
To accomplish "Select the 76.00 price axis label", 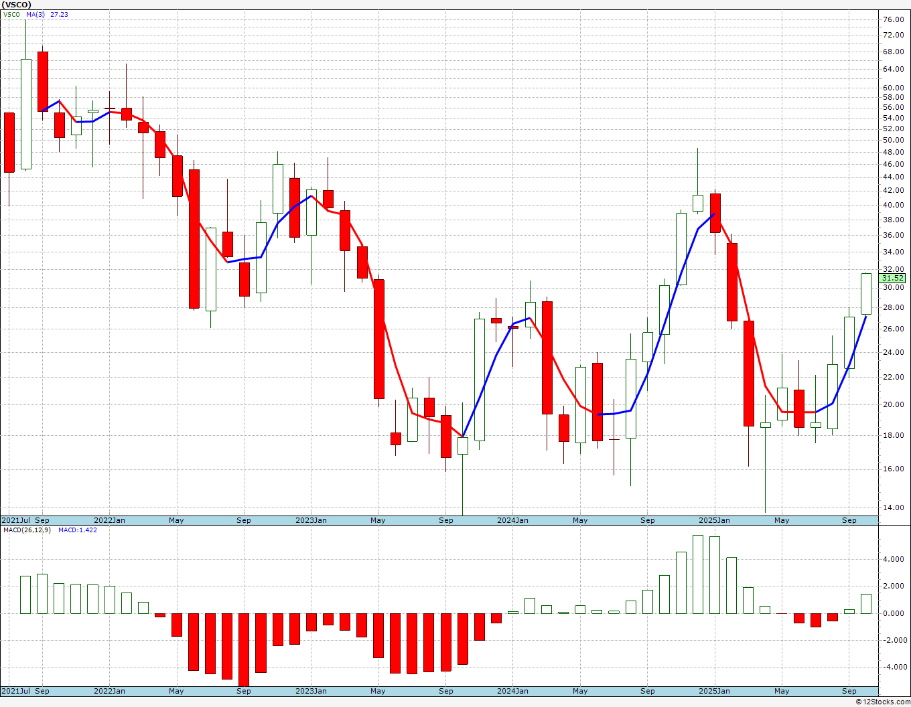I will point(893,19).
